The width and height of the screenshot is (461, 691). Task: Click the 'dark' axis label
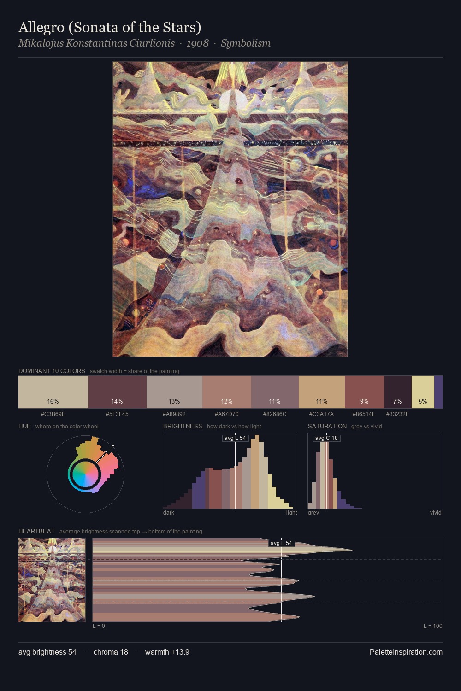[169, 513]
